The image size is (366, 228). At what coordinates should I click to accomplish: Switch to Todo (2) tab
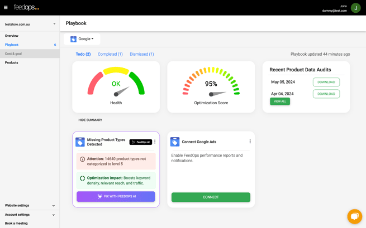[83, 54]
